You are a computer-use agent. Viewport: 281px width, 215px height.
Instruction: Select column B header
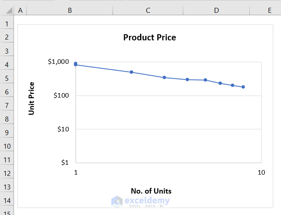(70, 10)
